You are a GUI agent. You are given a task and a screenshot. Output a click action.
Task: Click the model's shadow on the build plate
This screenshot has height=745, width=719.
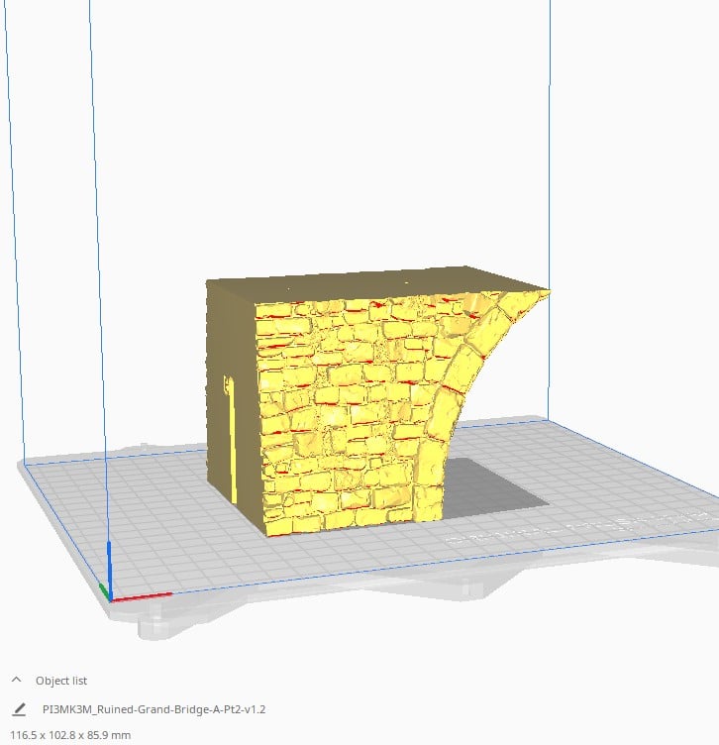[x=495, y=485]
